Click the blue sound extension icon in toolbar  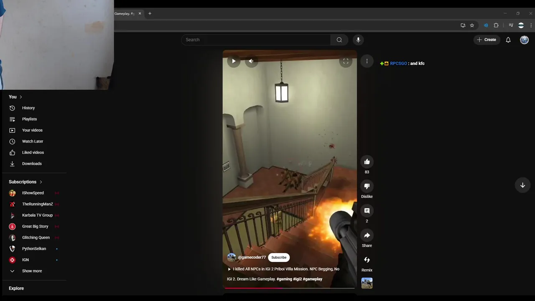tap(486, 26)
